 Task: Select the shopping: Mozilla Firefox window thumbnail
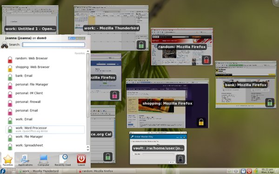pyautogui.click(x=167, y=103)
